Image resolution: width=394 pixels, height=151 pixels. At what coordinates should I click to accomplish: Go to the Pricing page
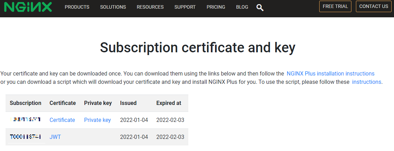216,7
